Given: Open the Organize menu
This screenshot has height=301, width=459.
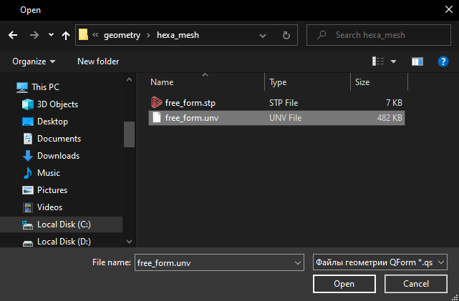Looking at the screenshot, I should (34, 61).
